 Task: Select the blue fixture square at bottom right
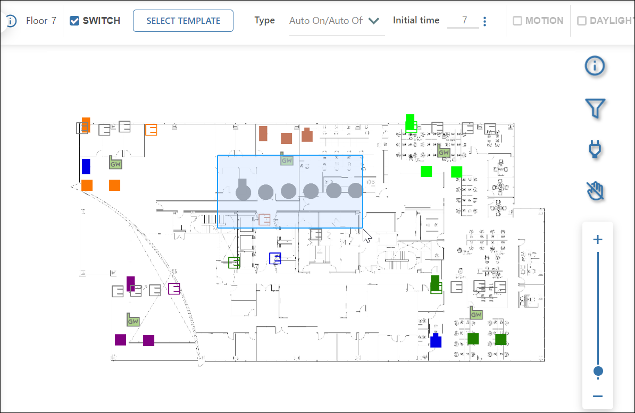(x=436, y=341)
